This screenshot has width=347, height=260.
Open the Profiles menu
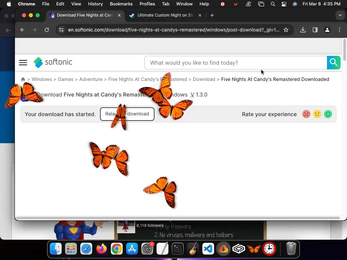click(147, 4)
